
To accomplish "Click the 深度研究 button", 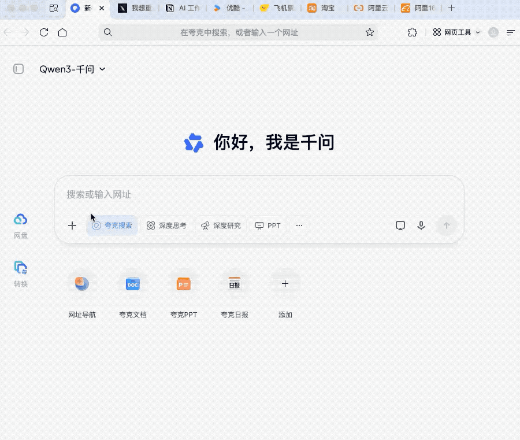I will click(221, 225).
